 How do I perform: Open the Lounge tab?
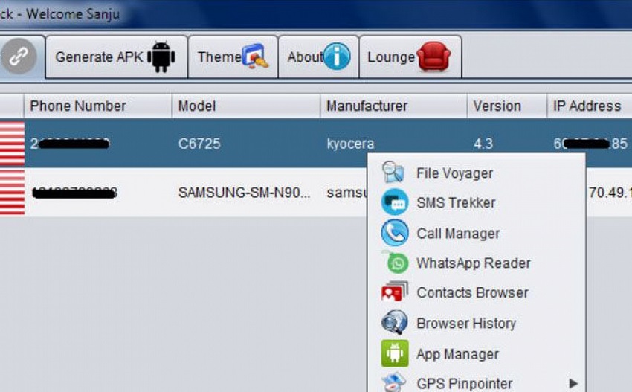coord(410,57)
